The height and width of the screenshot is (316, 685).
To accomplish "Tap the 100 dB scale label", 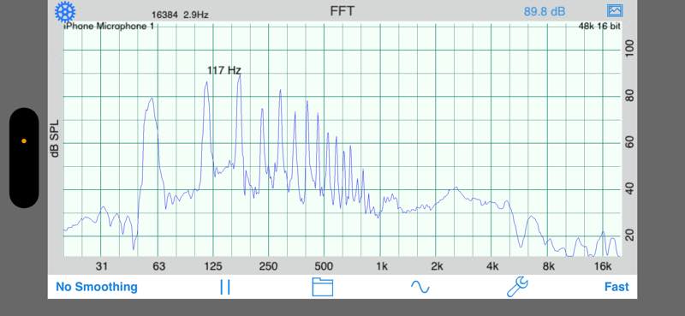I will point(629,48).
